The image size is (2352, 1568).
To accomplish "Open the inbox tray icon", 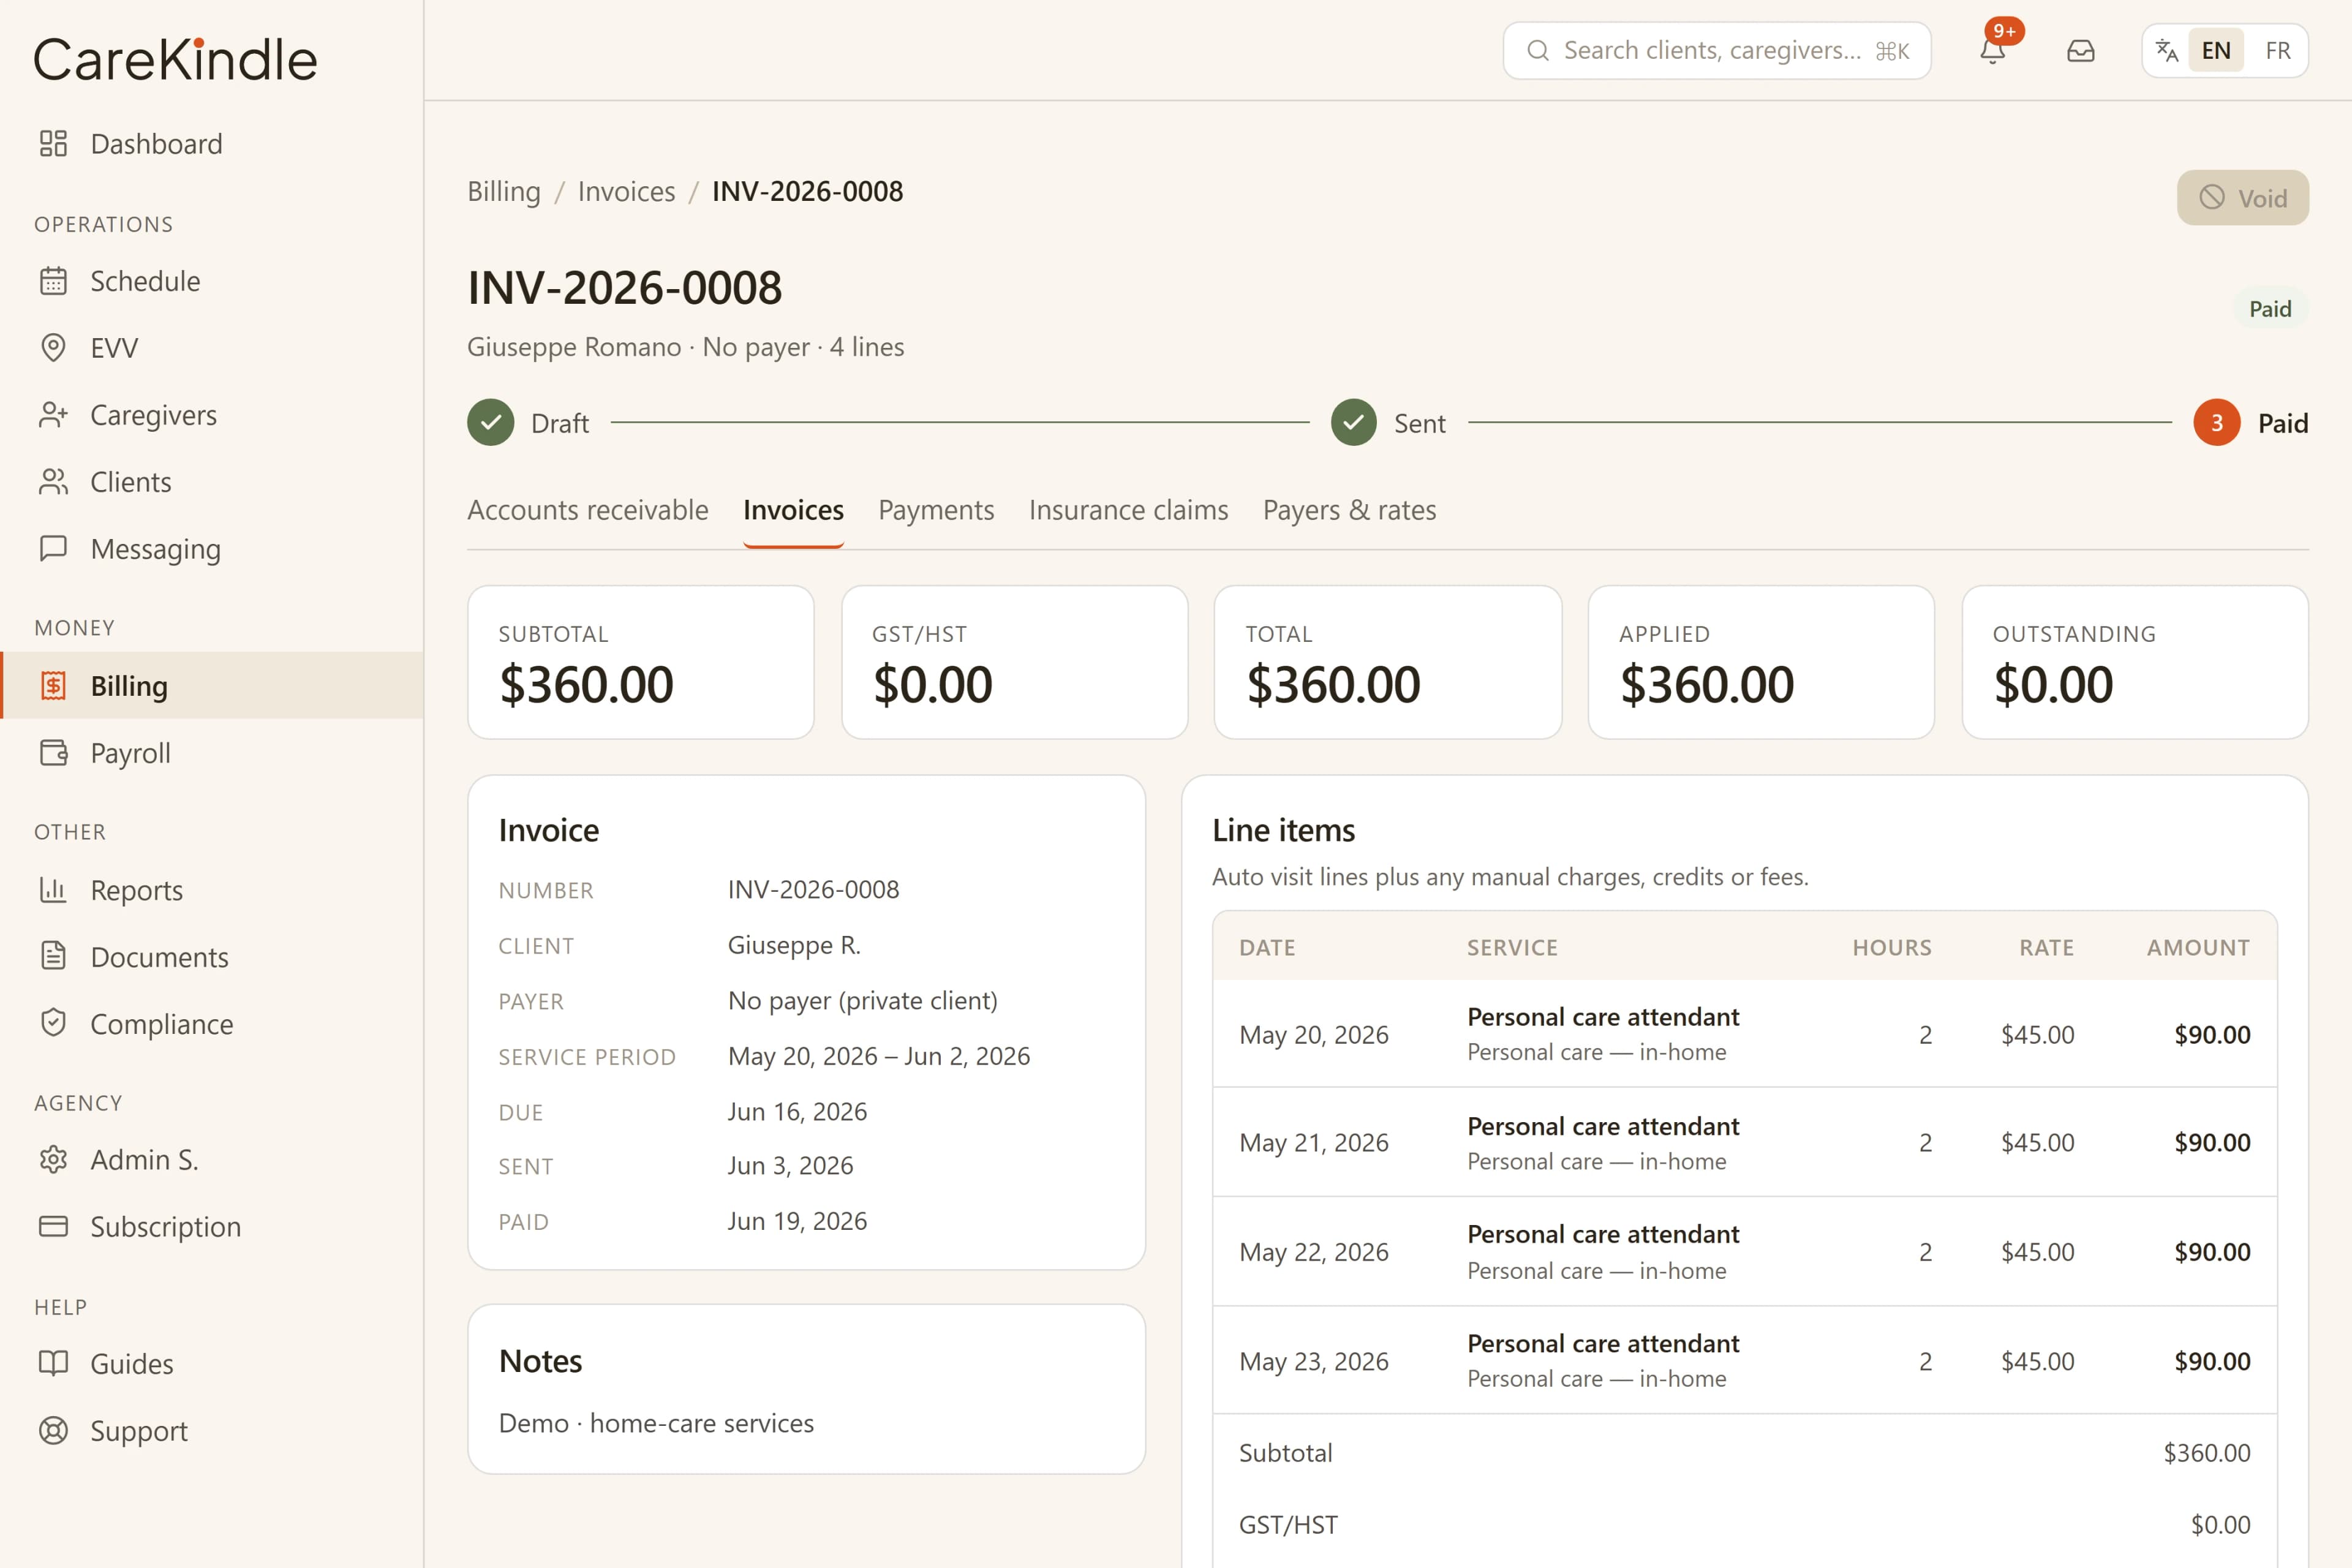I will (2081, 50).
